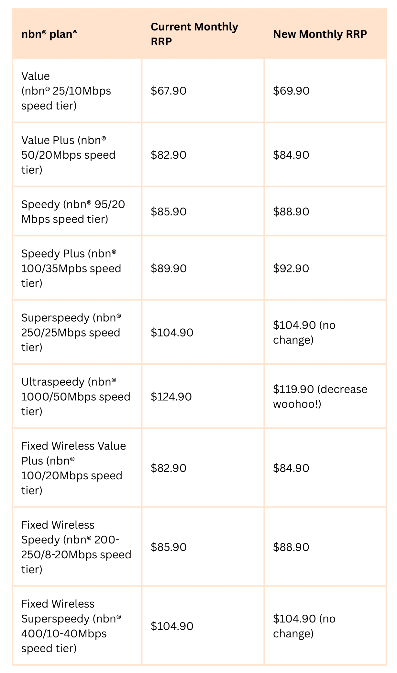This screenshot has height=673, width=397.
Task: Select the $124.90 current price cell
Action: point(203,396)
